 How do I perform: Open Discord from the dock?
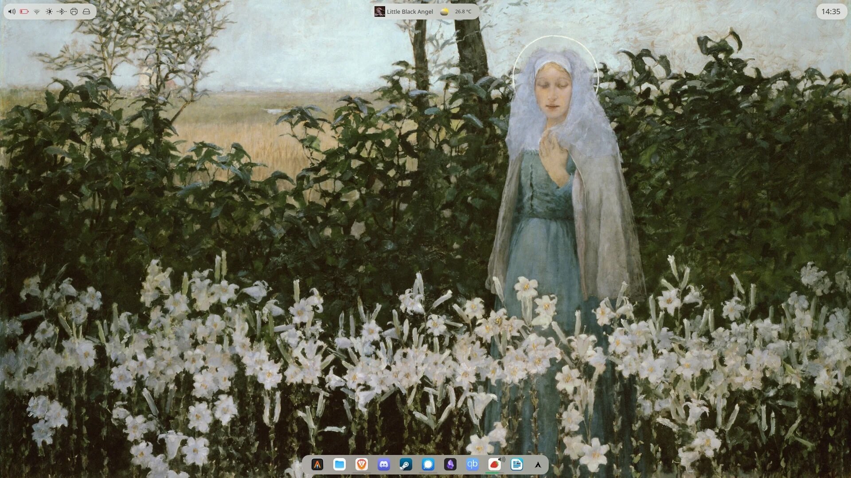click(x=384, y=464)
